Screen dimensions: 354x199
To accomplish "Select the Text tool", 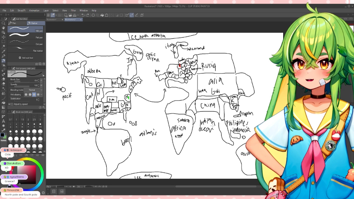I will click(x=3, y=121).
